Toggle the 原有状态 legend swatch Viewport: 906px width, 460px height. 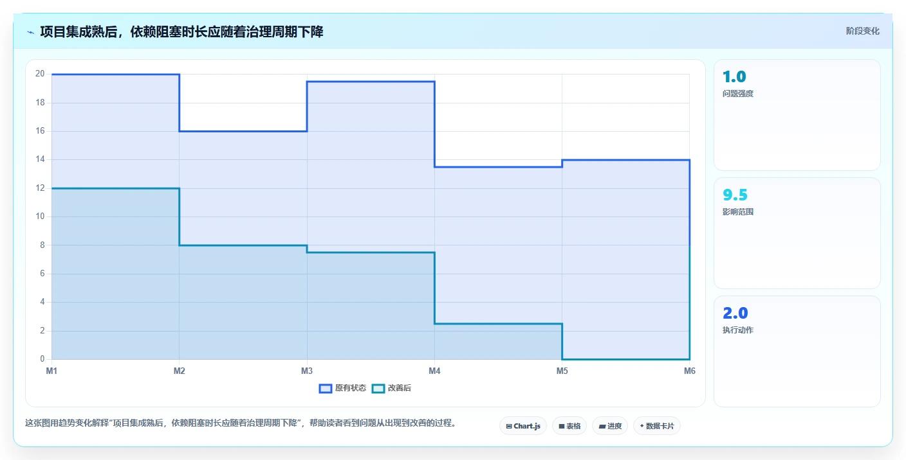[x=326, y=388]
